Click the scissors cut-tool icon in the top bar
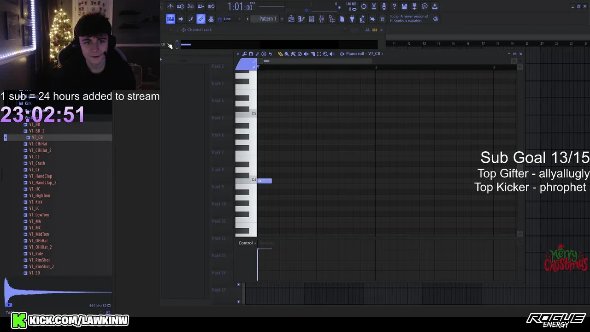 coord(374,6)
